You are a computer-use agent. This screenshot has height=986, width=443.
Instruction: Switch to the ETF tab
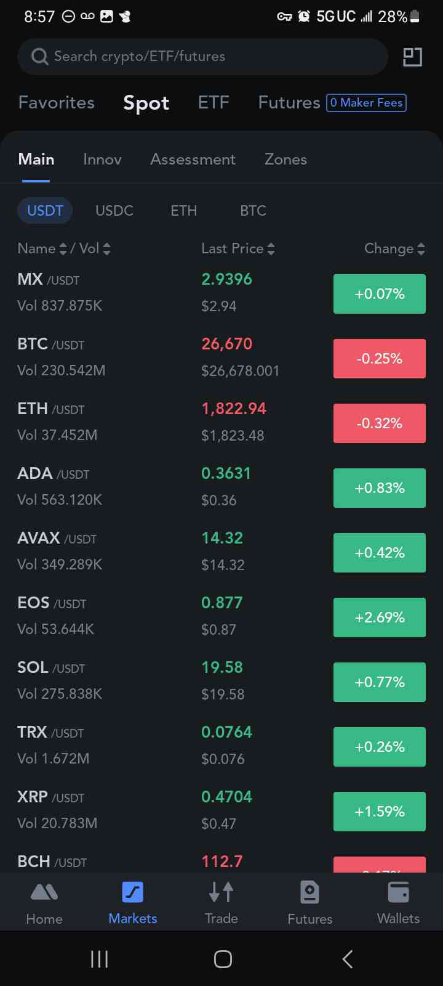(214, 102)
